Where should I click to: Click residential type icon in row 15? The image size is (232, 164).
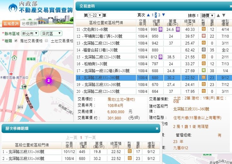[204, 56]
